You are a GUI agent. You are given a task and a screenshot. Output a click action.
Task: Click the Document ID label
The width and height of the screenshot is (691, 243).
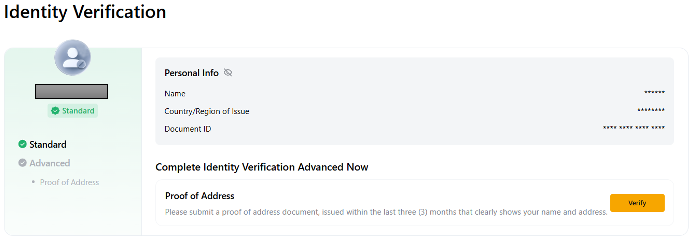tap(188, 129)
